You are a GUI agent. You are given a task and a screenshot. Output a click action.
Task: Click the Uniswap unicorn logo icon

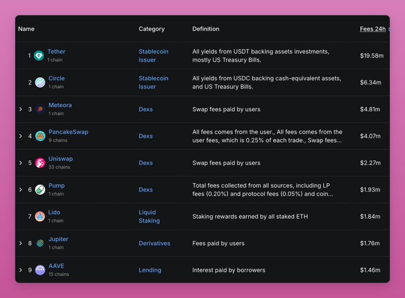point(40,163)
